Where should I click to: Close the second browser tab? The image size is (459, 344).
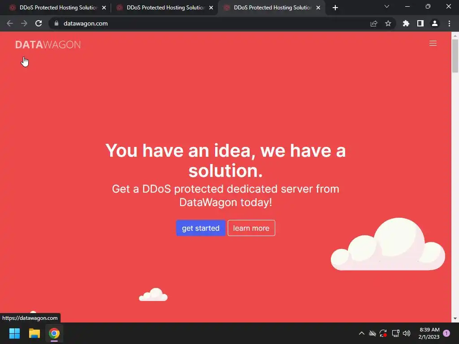(x=211, y=8)
